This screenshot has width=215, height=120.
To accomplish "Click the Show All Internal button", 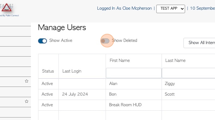I will click(x=199, y=43).
